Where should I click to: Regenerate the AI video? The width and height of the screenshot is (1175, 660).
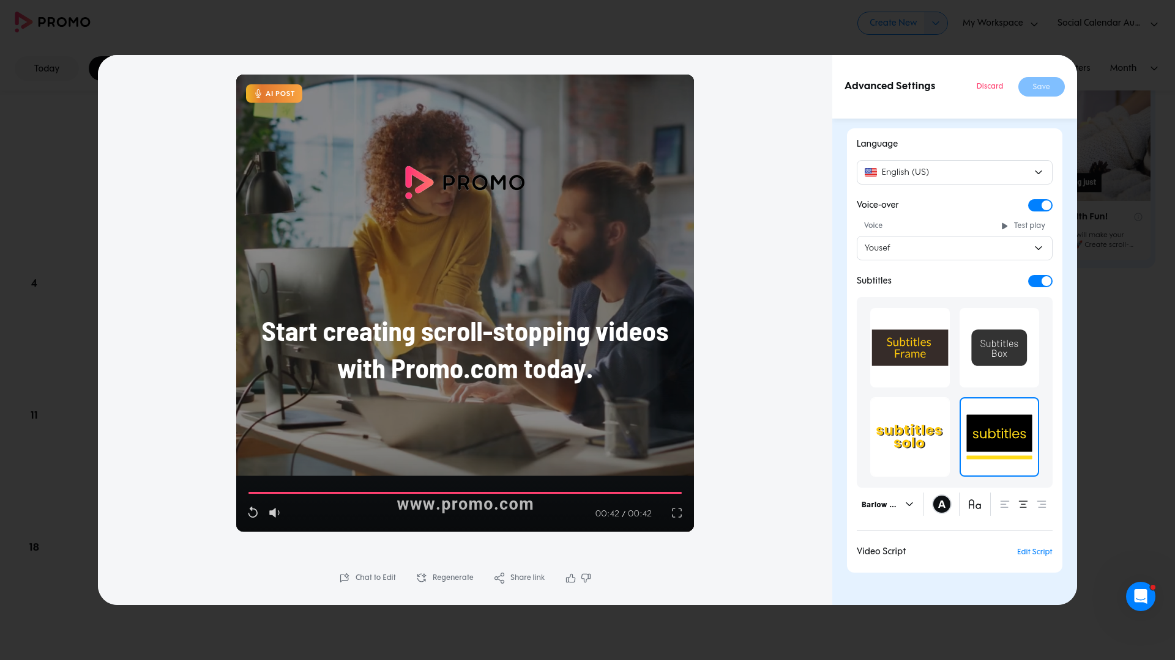click(445, 577)
